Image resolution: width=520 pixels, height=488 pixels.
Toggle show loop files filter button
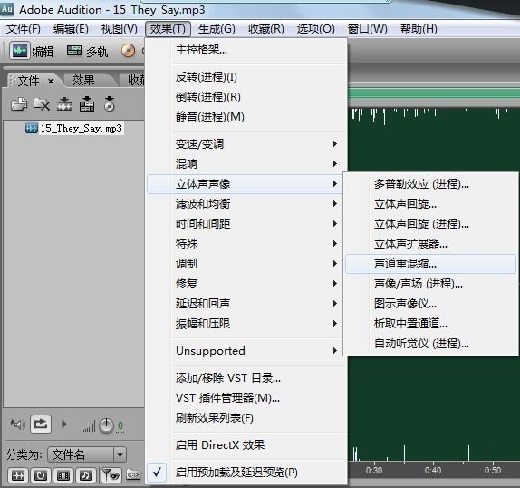tap(41, 475)
